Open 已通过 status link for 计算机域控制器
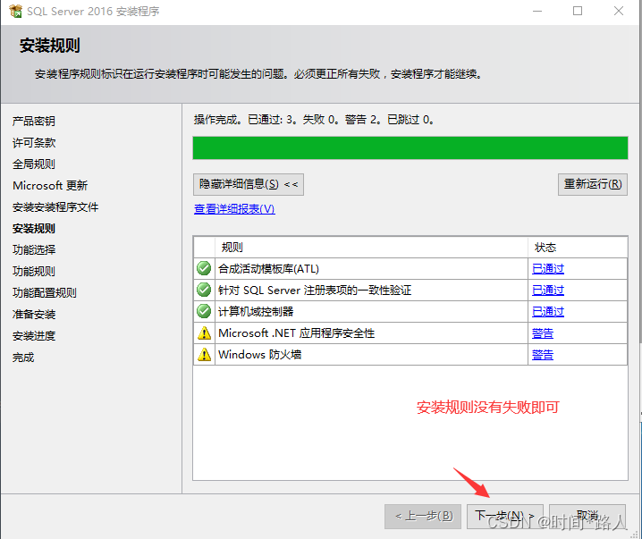 [547, 311]
